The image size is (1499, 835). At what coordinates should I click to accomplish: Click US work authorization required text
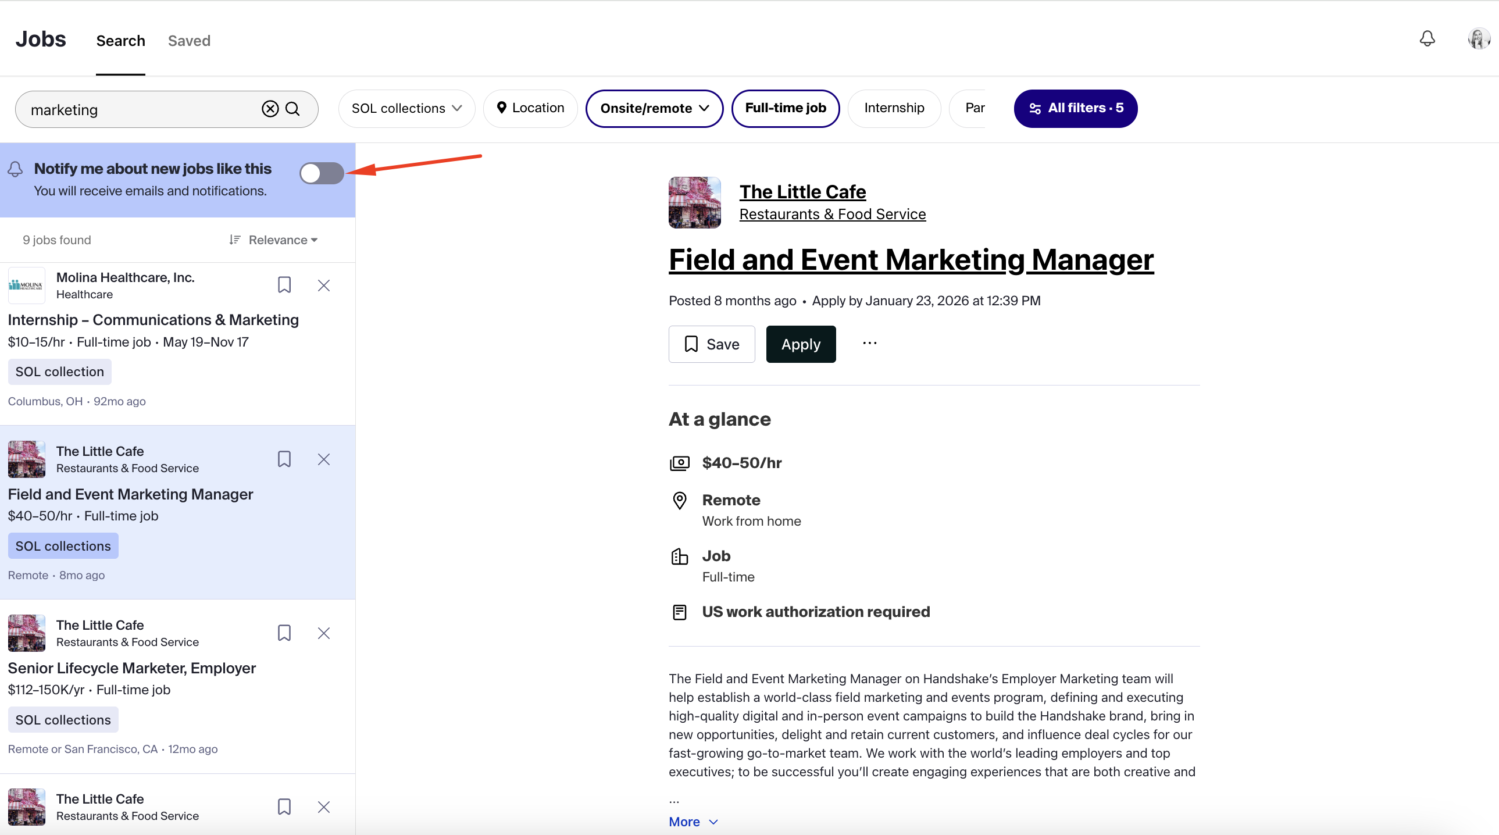(x=816, y=612)
